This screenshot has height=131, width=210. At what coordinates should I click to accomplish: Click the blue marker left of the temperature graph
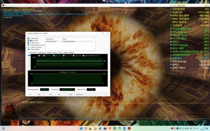pos(29,55)
